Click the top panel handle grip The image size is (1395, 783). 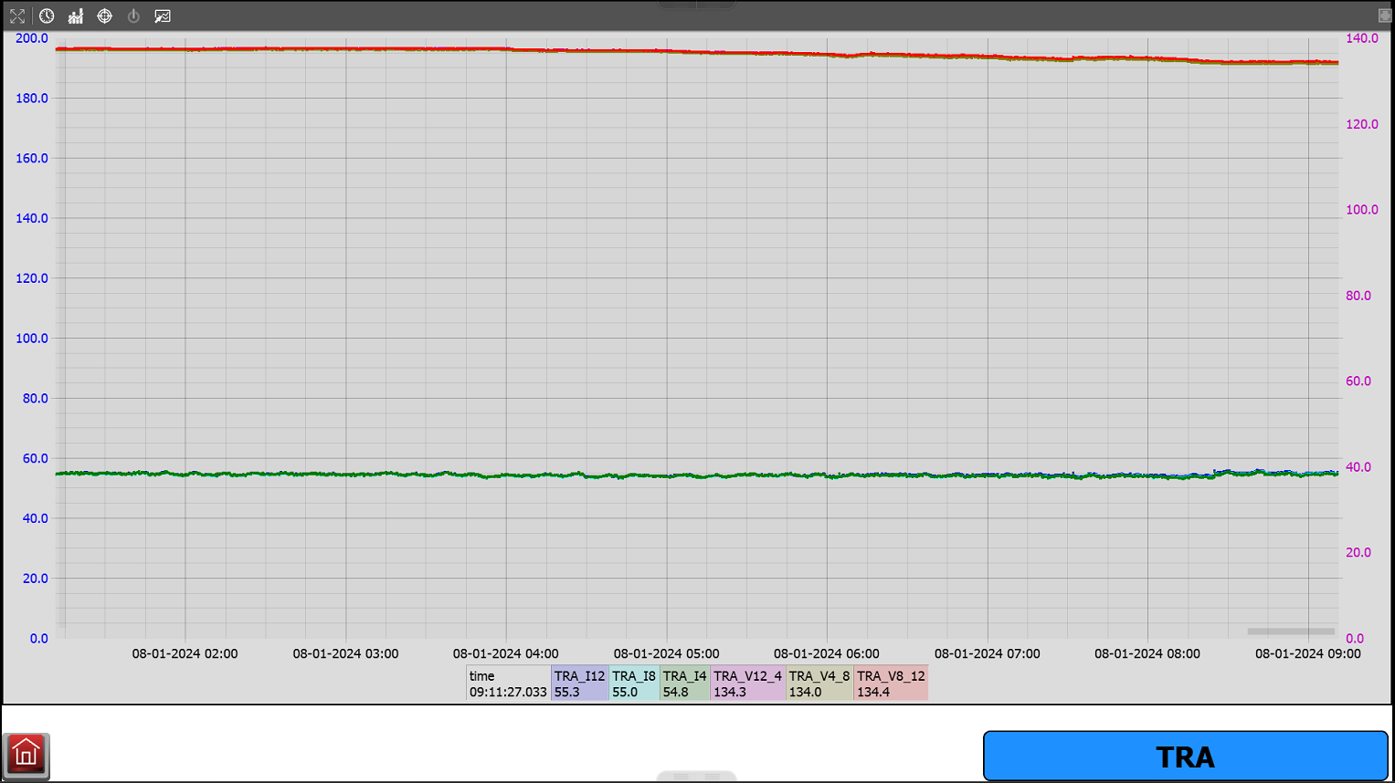pyautogui.click(x=696, y=5)
